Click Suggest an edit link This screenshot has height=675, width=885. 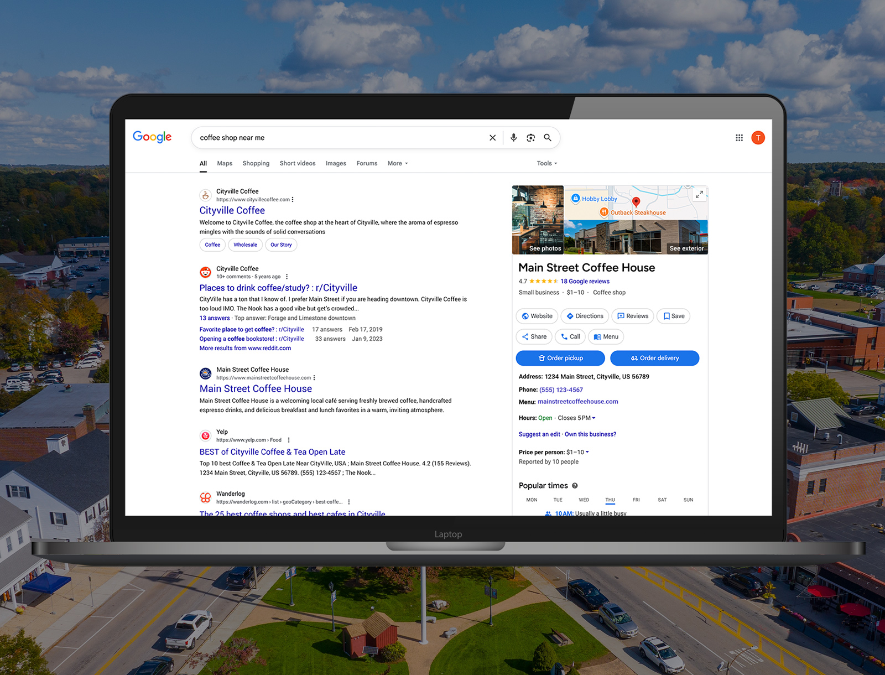[539, 435]
